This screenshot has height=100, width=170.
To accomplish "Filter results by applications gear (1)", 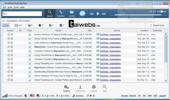I will [51, 25].
